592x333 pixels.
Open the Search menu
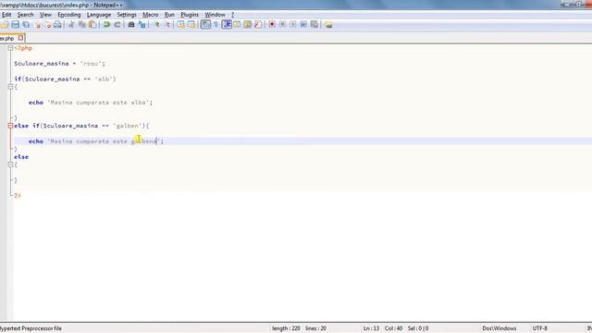25,15
